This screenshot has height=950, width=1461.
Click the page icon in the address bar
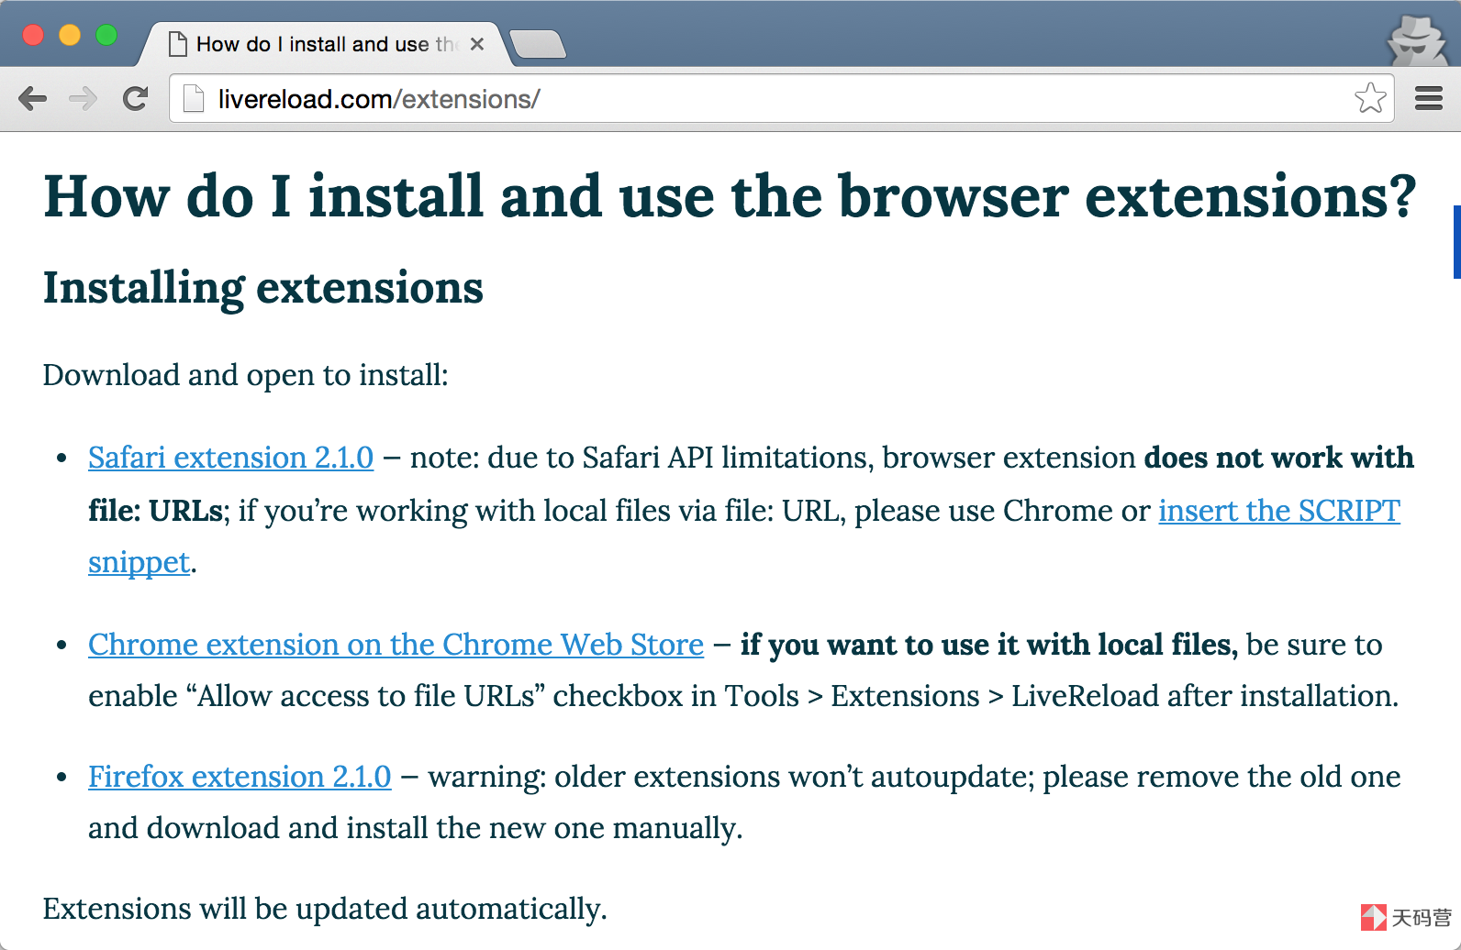194,98
